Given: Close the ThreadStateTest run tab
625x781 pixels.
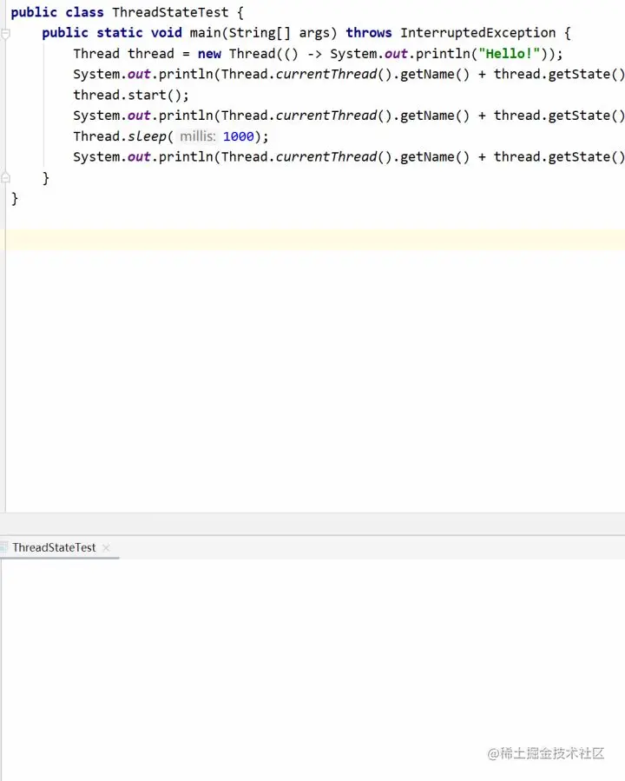Looking at the screenshot, I should pos(106,548).
